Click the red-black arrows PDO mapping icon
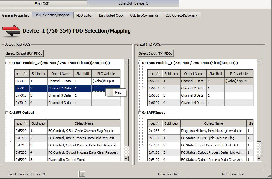272x179 pixels. point(11,31)
